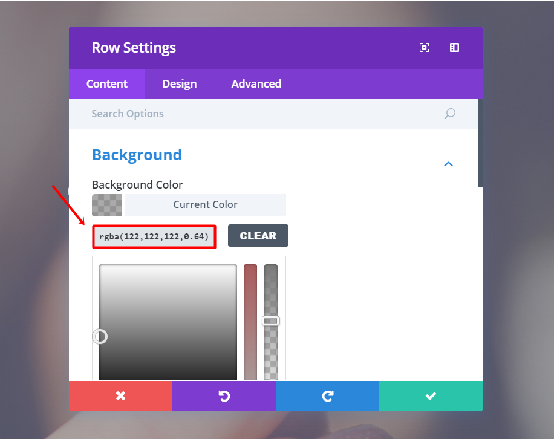The width and height of the screenshot is (554, 439).
Task: Click the Row Settings title text
Action: [x=134, y=48]
